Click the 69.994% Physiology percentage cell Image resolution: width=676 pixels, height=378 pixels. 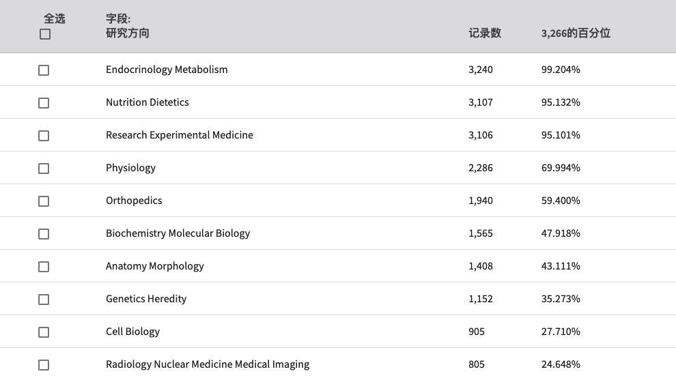click(x=561, y=168)
